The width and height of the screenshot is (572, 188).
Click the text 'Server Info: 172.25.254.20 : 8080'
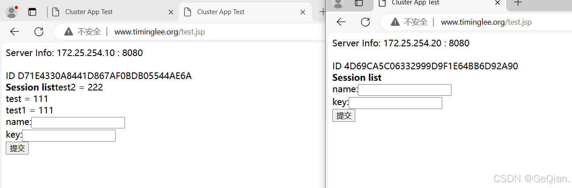click(401, 43)
